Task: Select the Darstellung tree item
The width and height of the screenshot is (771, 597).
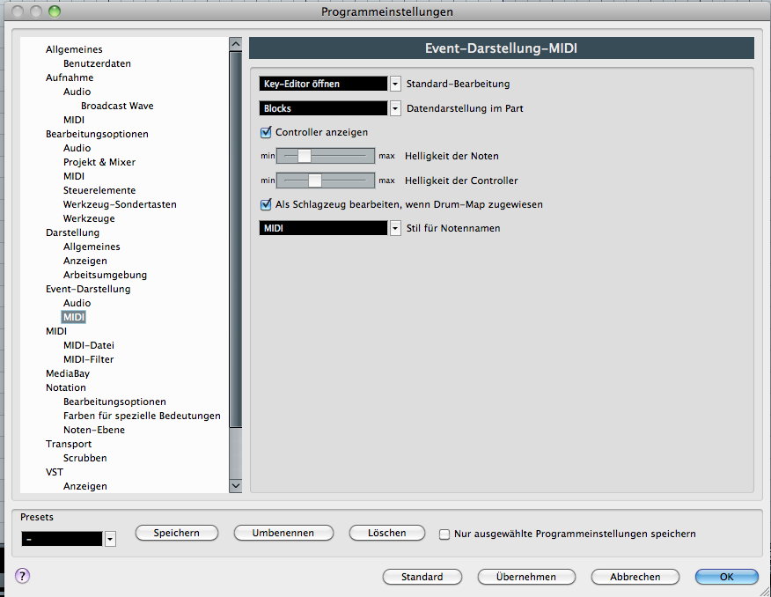Action: [72, 232]
